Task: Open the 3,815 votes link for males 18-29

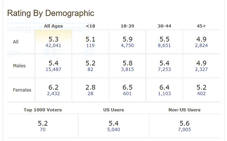Action: click(x=127, y=70)
